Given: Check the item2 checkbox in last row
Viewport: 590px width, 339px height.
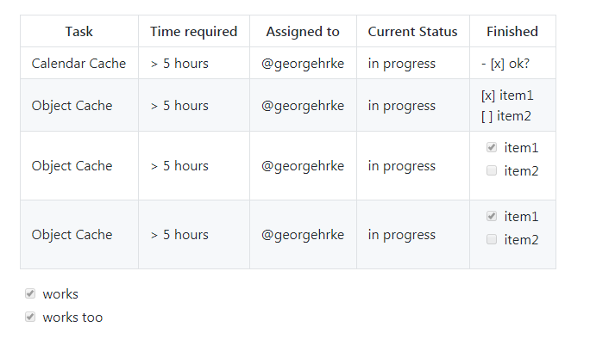Looking at the screenshot, I should click(x=492, y=239).
